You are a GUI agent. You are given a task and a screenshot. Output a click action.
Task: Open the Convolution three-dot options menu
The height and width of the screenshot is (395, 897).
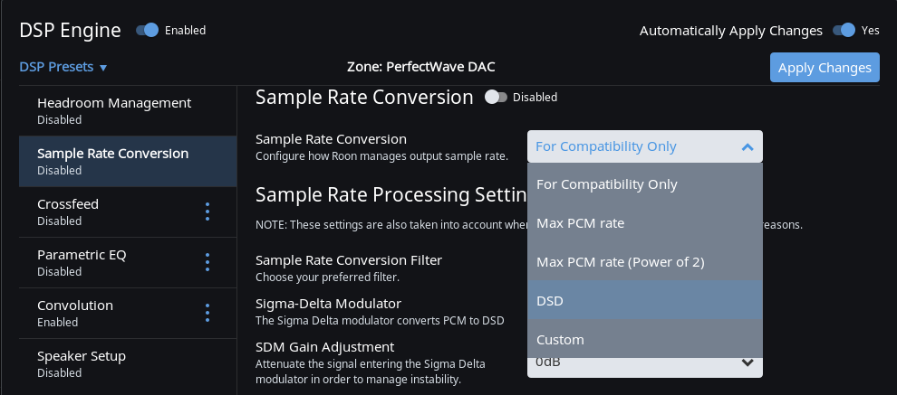point(207,313)
